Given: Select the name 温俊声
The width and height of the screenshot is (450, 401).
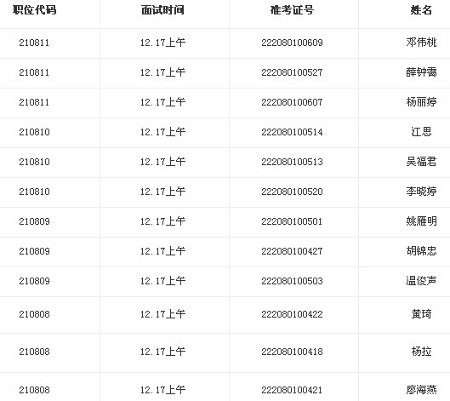Looking at the screenshot, I should (421, 281).
